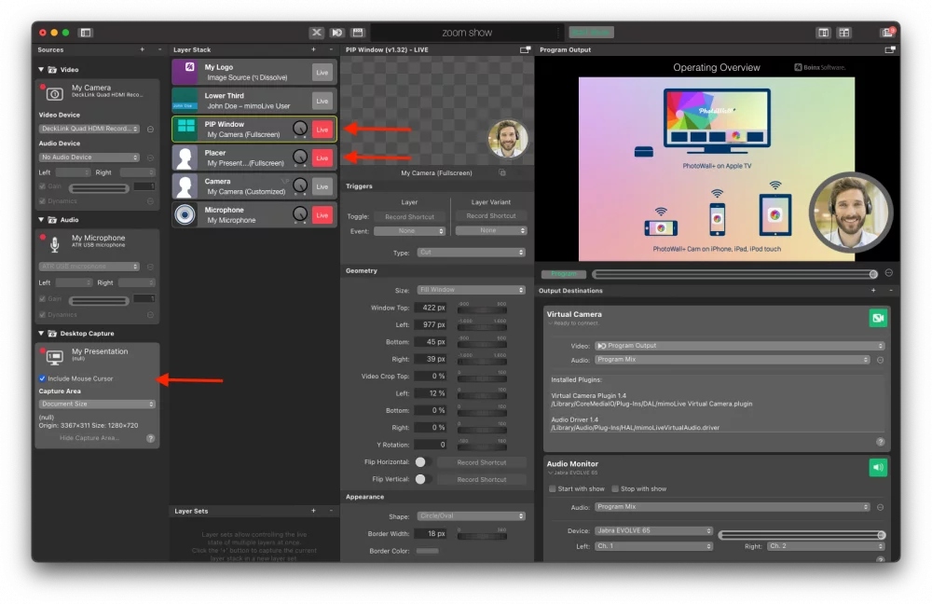Screen dimensions: 932x604
Task: Switch to the grid window layout icon
Action: click(844, 33)
